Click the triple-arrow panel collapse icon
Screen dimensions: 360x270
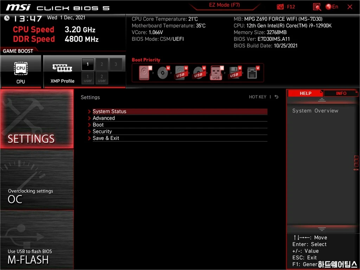pos(356,170)
